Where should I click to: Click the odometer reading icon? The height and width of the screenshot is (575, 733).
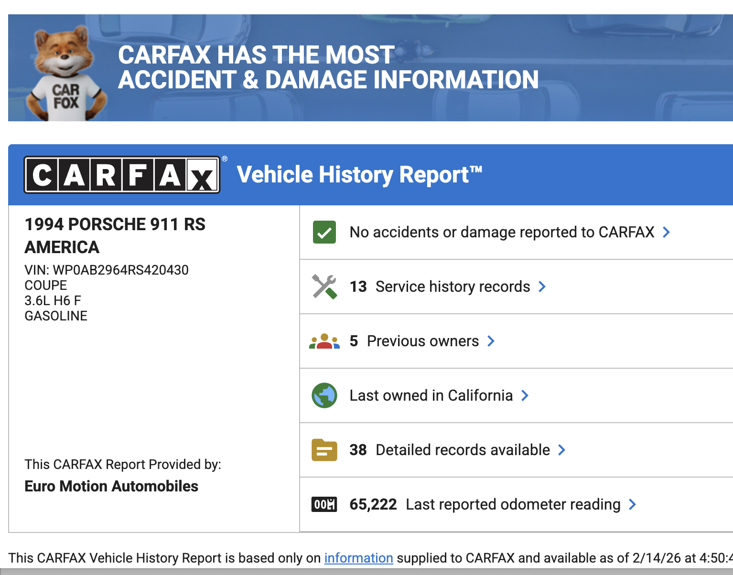tap(324, 504)
